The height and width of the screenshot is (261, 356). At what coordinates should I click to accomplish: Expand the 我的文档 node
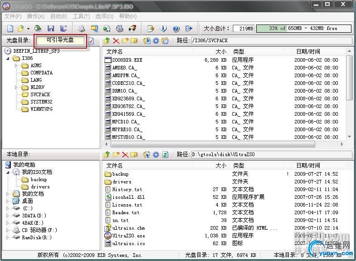8,194
